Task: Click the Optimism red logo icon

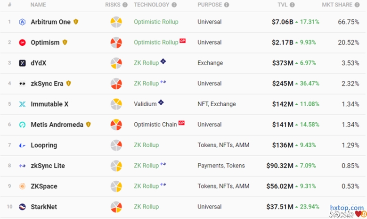Action: (22, 42)
